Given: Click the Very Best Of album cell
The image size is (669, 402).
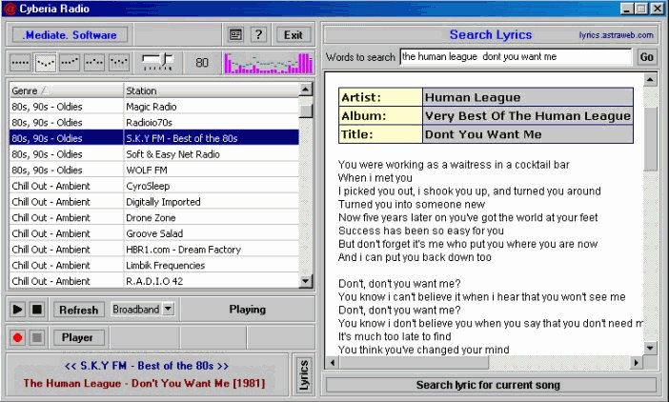Looking at the screenshot, I should point(528,115).
